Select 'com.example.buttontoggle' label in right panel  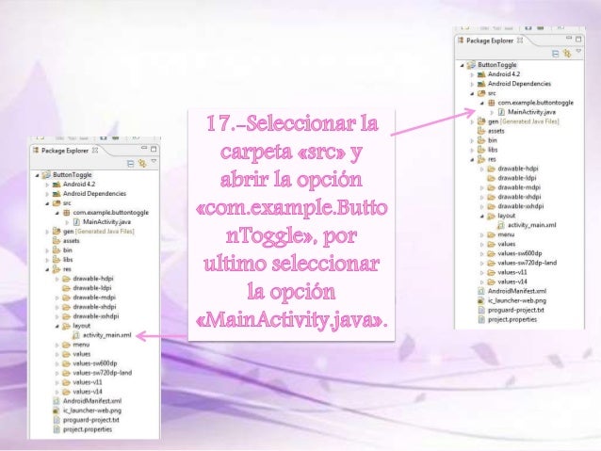[x=535, y=103]
